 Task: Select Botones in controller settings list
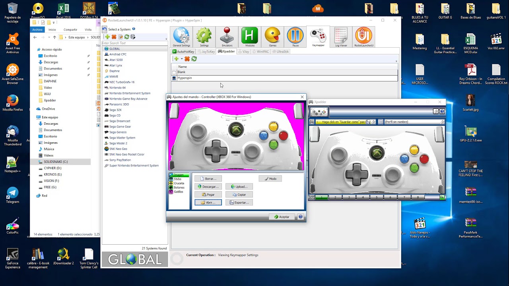(x=179, y=187)
